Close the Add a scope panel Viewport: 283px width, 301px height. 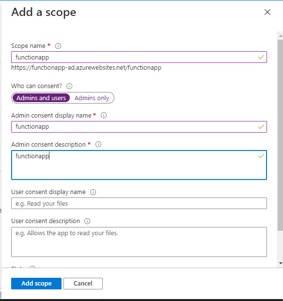pos(267,12)
